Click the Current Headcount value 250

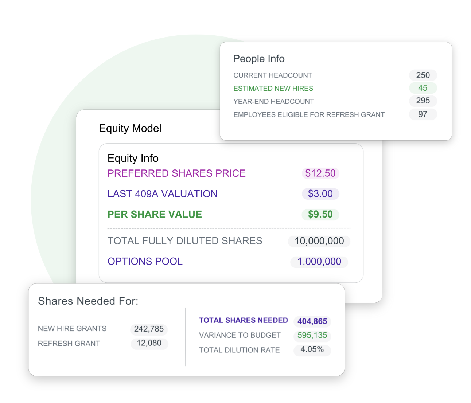pos(423,75)
